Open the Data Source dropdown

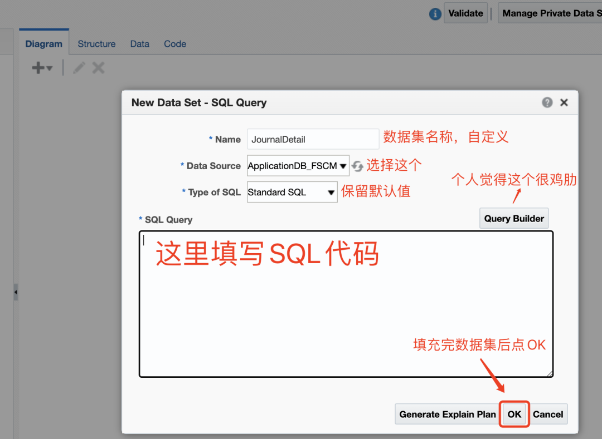298,165
